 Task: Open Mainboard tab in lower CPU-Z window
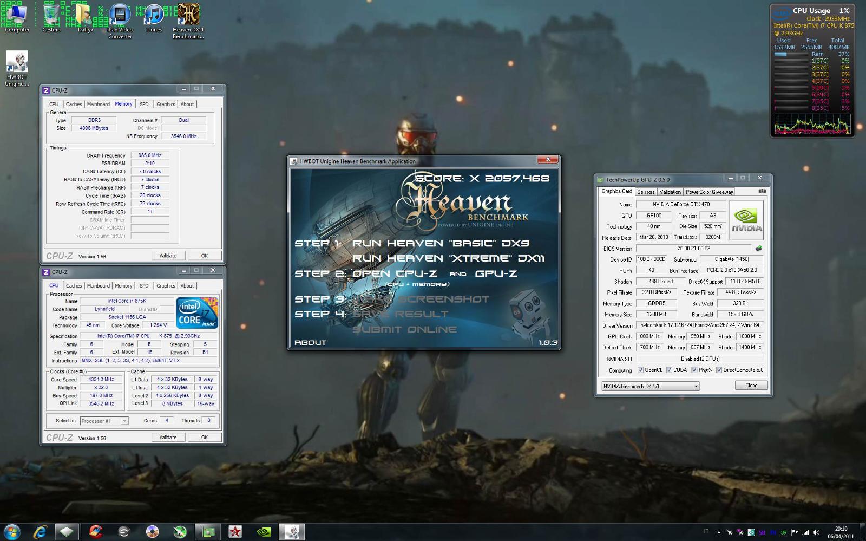pos(98,286)
